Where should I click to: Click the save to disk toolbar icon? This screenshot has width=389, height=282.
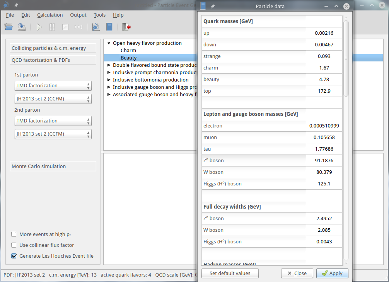pyautogui.click(x=22, y=27)
